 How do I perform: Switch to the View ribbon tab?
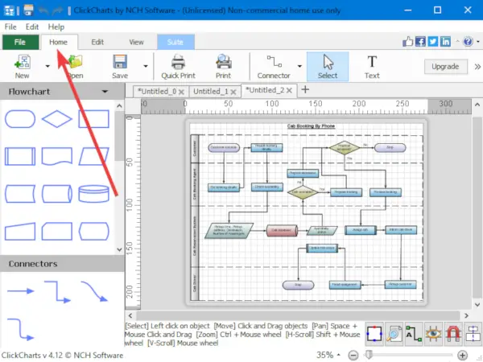point(136,42)
